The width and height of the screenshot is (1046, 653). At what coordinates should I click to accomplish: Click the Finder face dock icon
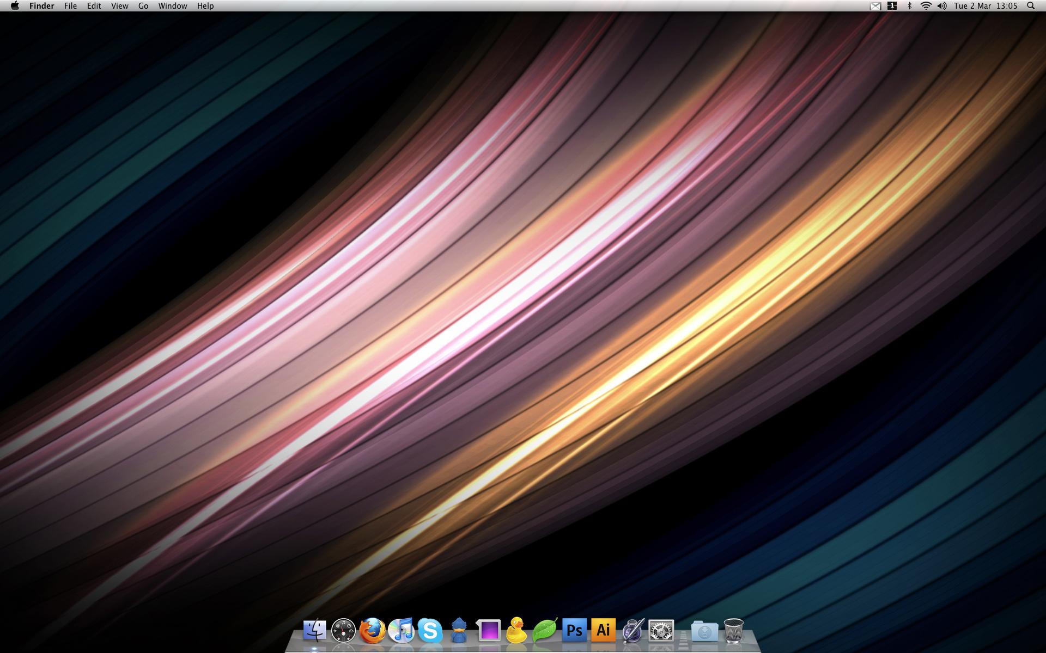(314, 631)
